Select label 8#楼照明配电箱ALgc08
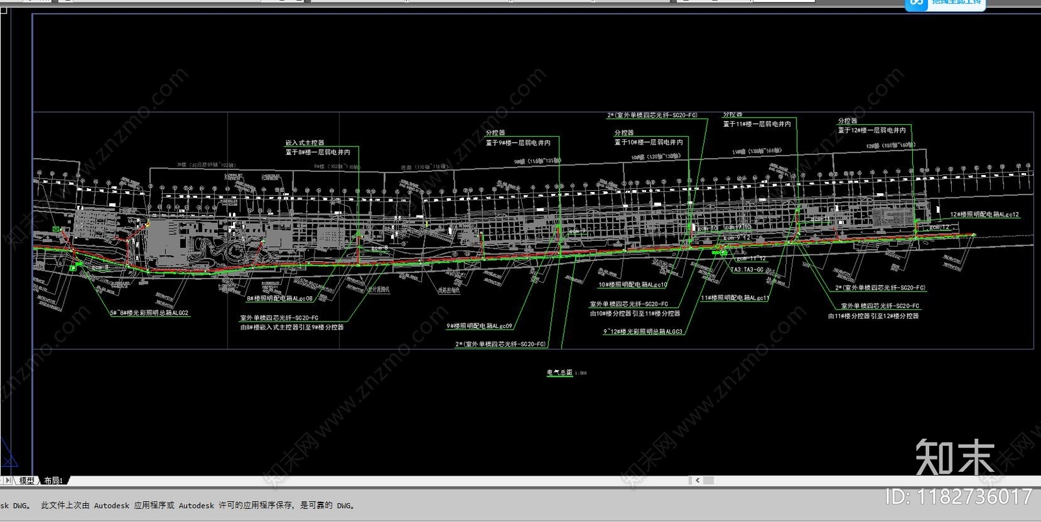The height and width of the screenshot is (522, 1041). click(x=280, y=299)
